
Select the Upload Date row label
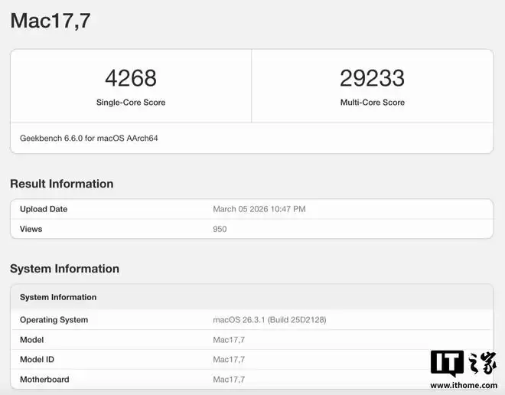44,209
